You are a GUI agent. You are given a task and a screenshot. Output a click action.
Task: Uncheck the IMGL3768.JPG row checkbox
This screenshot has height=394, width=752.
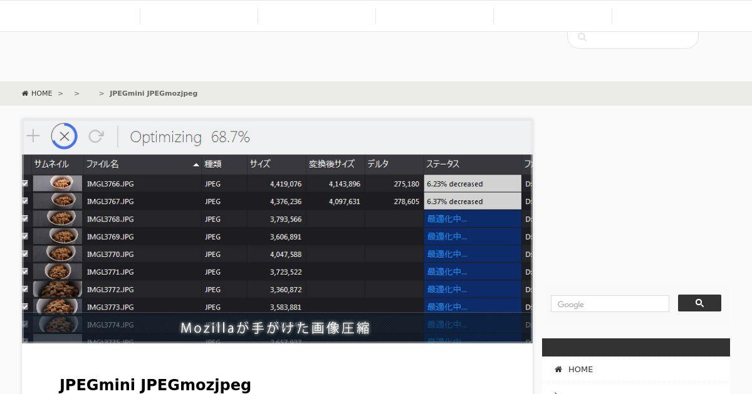(25, 219)
